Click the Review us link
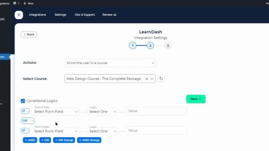This screenshot has width=269, height=151. click(109, 15)
